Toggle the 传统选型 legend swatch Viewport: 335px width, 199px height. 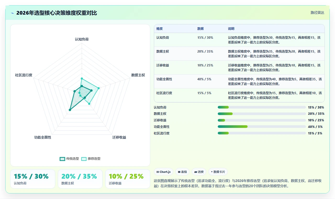point(62,159)
